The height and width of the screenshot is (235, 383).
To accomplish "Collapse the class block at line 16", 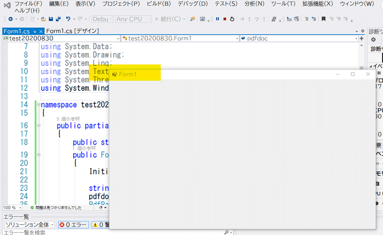I will pos(39,125).
